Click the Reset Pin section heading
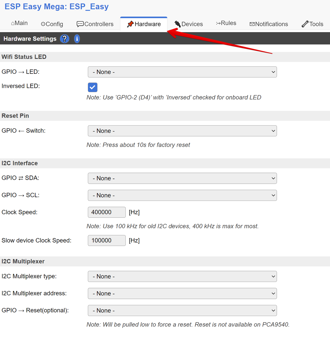Viewport: 330px width, 338px height. [15, 116]
